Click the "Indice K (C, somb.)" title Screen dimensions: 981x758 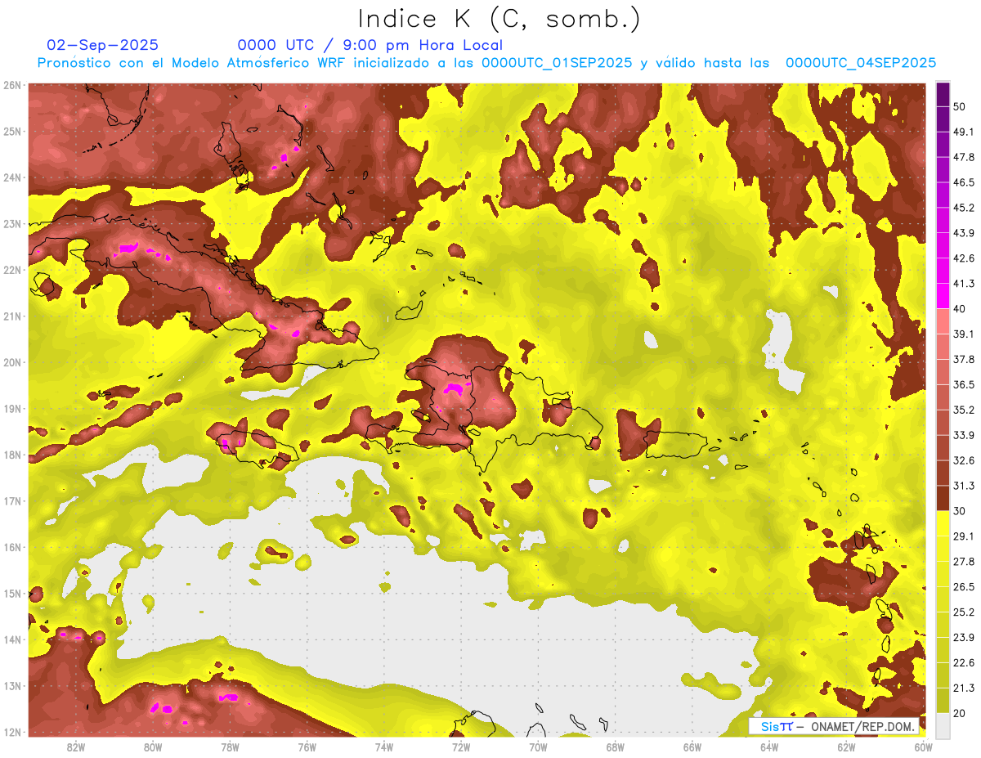499,19
